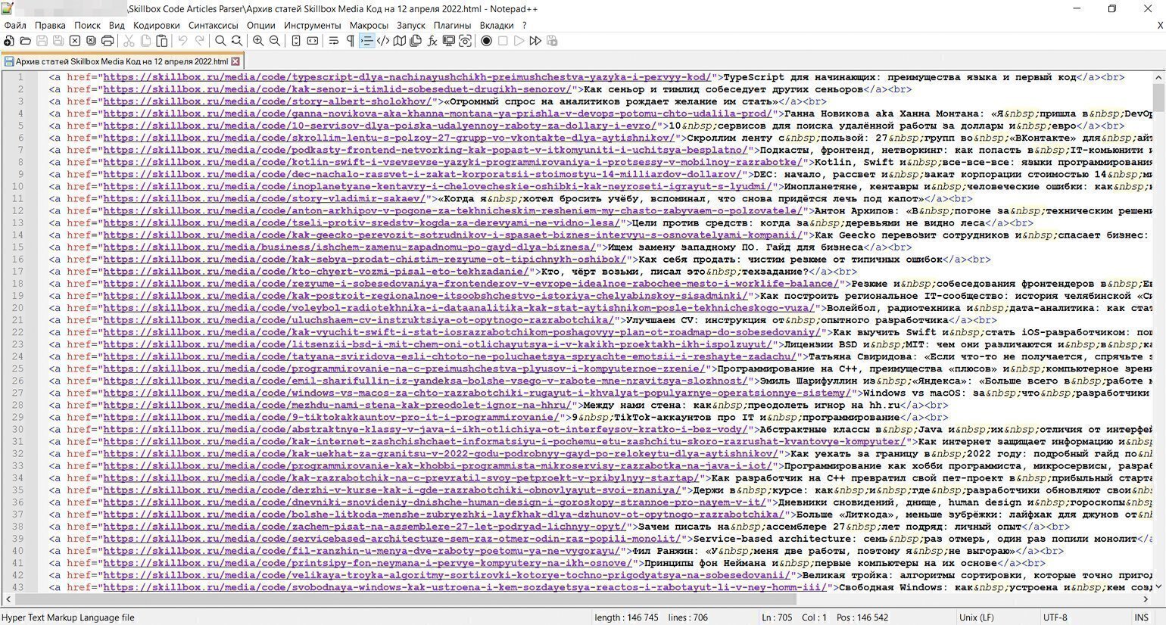Toggle synchronized horizontal scrolling

click(x=313, y=41)
